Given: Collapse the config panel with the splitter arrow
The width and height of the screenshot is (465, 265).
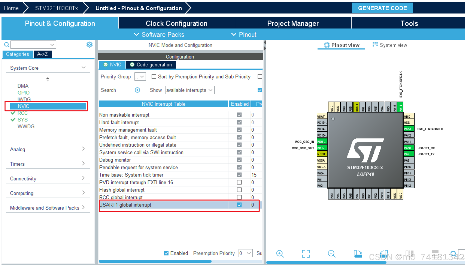Looking at the screenshot, I should pos(265,42).
